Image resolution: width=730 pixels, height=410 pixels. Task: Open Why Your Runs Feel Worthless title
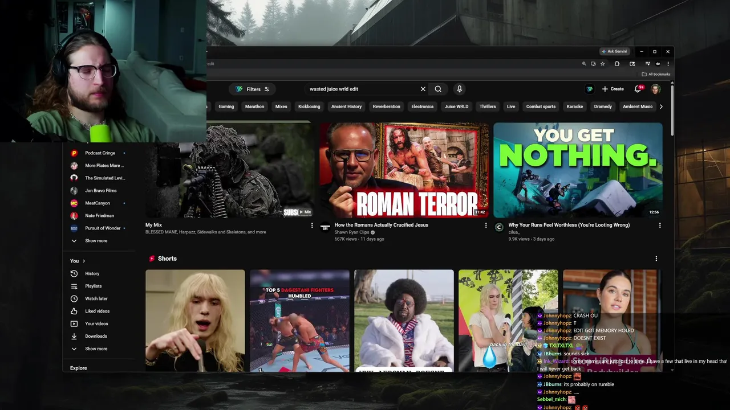tap(569, 225)
